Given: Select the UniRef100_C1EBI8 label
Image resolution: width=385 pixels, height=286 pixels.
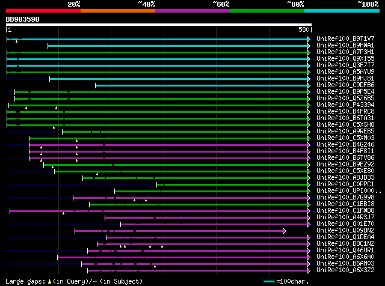Looking at the screenshot, I should tap(345, 204).
